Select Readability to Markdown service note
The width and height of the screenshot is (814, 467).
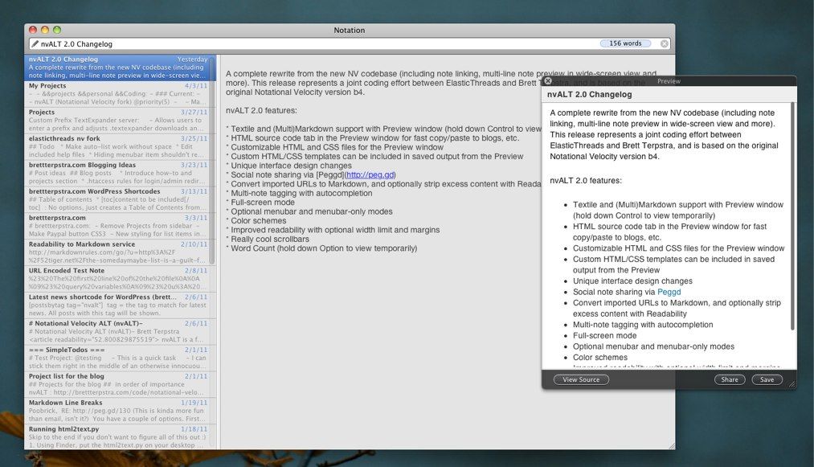[118, 252]
